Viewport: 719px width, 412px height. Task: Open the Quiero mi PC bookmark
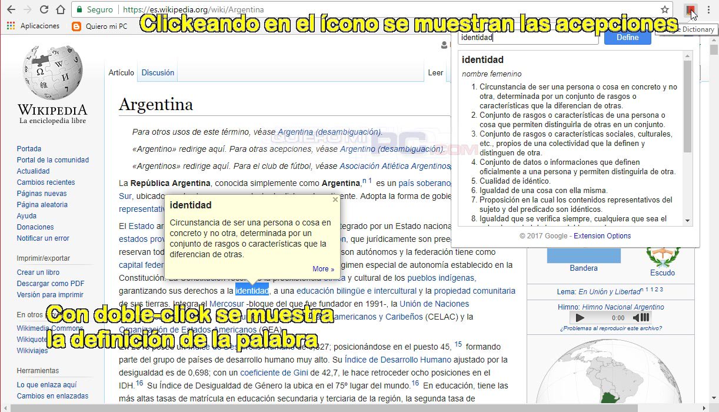pos(99,26)
